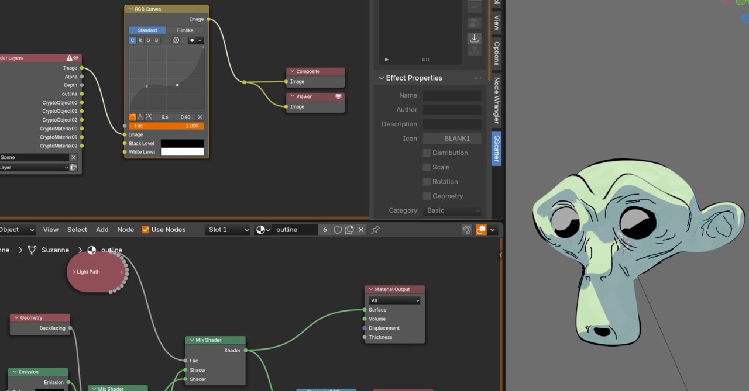The width and height of the screenshot is (749, 391).
Task: Switch to the Node Wrangler sidebar tab
Action: click(496, 101)
